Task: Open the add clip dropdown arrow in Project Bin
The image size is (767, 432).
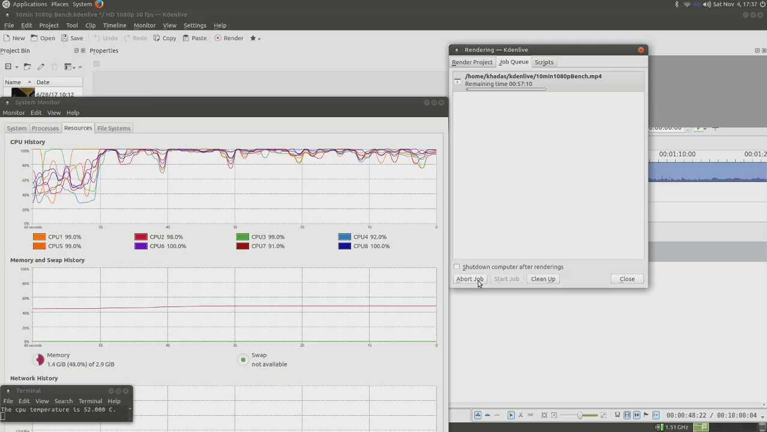Action: coord(17,67)
